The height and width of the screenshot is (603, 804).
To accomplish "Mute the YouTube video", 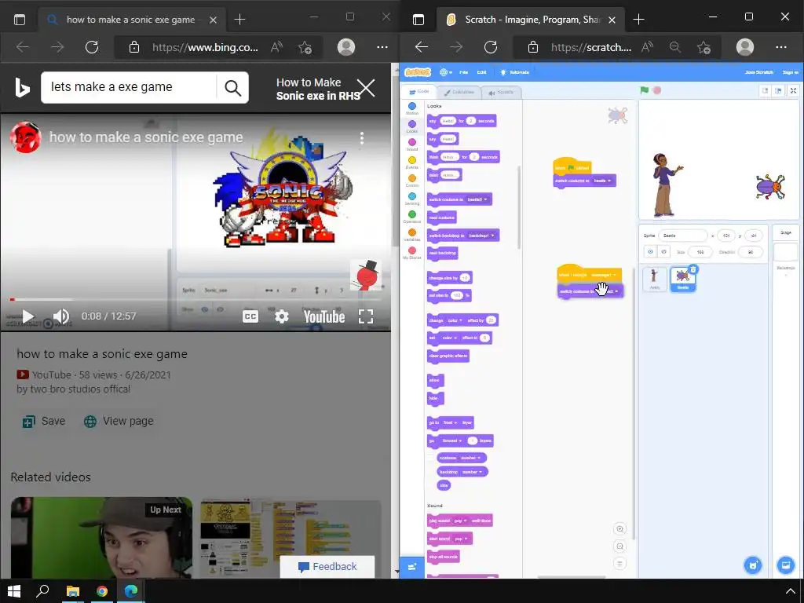I will click(x=61, y=316).
